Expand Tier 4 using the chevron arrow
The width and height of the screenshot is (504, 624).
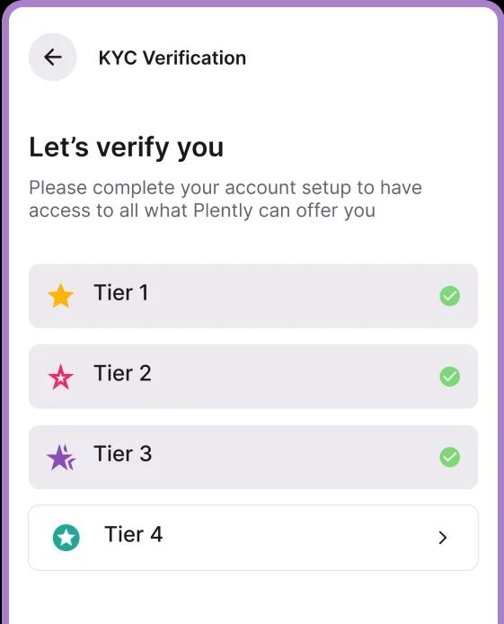point(443,538)
